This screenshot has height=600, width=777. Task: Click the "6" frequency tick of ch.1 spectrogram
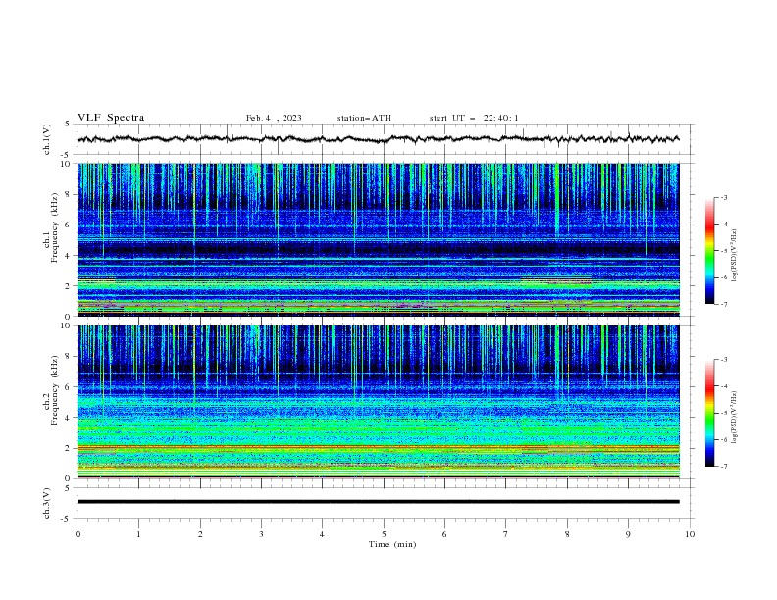coord(69,225)
